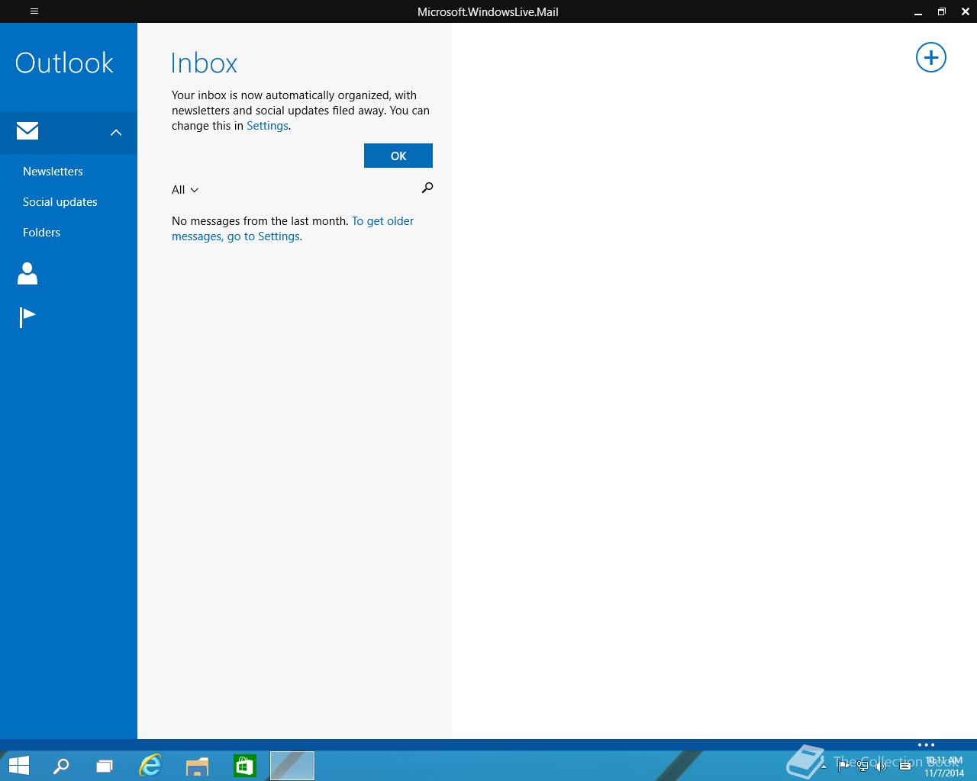
Task: Open the Flagged messages icon
Action: (27, 317)
